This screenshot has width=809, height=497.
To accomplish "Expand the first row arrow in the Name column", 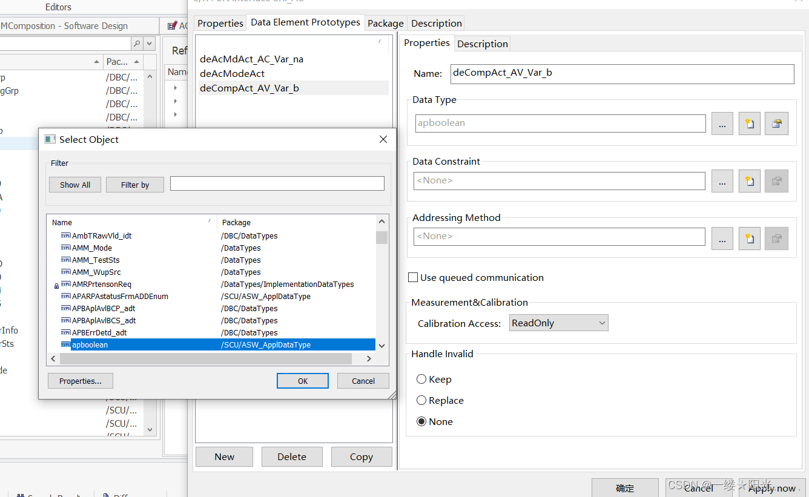I will (175, 87).
